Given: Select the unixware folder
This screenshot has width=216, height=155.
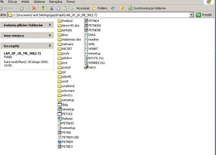Looking at the screenshot, I should (66, 91).
